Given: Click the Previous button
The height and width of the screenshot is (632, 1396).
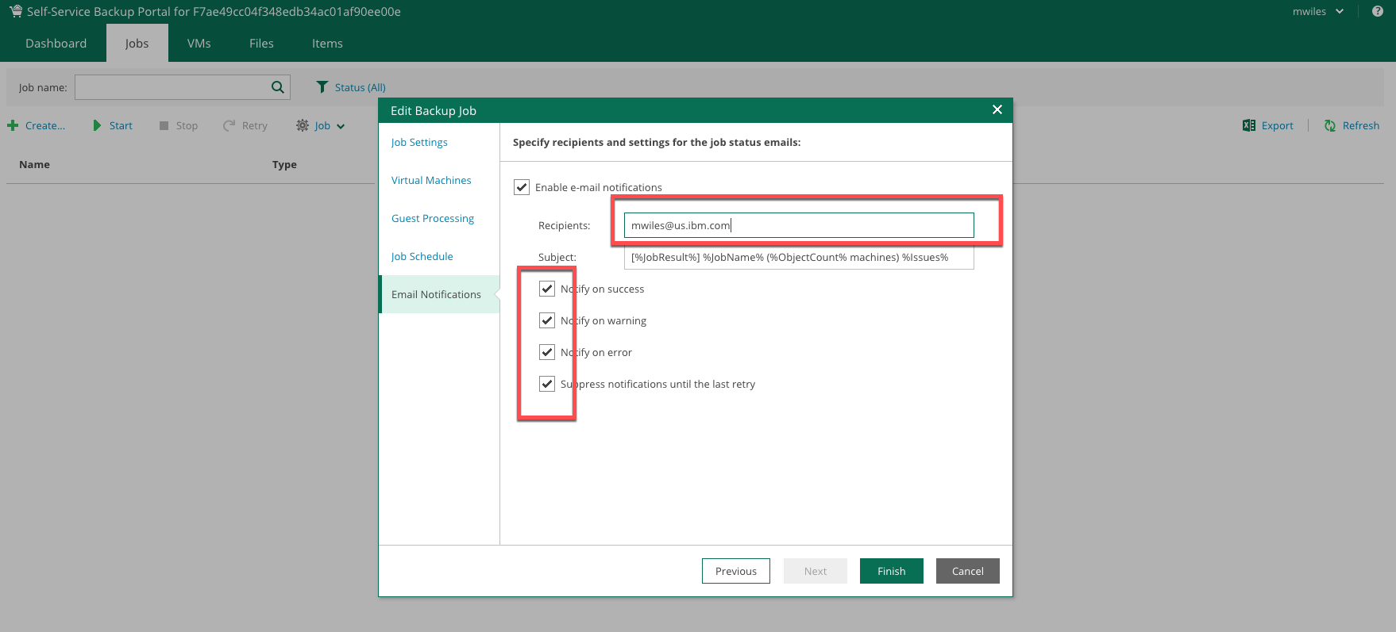Looking at the screenshot, I should (x=735, y=571).
